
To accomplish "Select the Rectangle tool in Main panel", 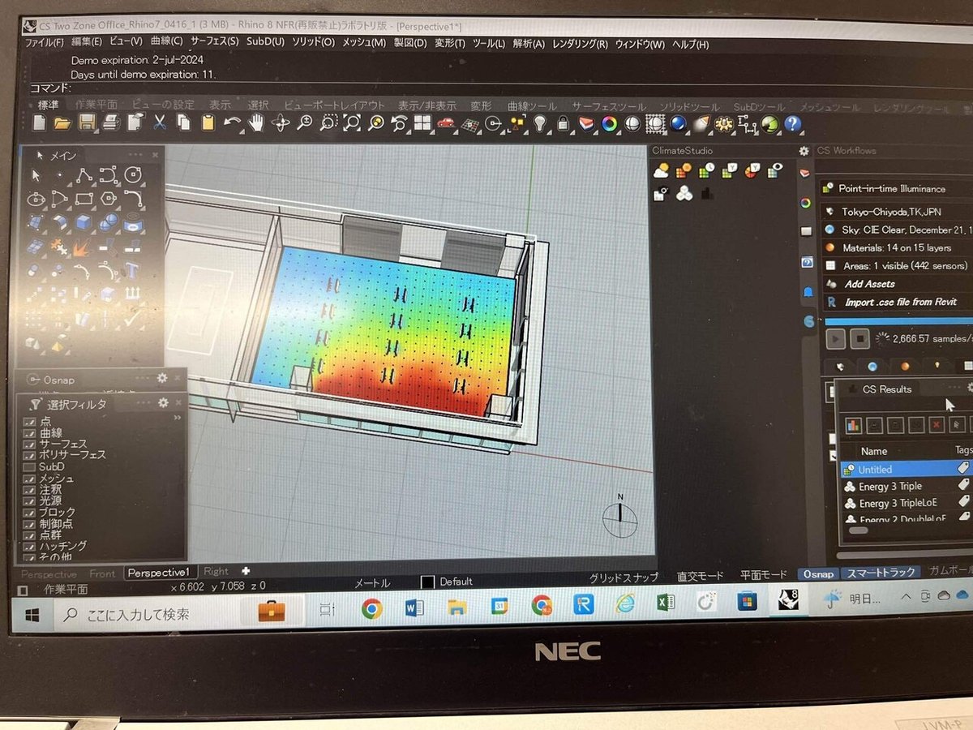I will [x=84, y=199].
